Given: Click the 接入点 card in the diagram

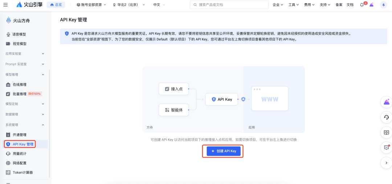Looking at the screenshot, I should (x=174, y=89).
